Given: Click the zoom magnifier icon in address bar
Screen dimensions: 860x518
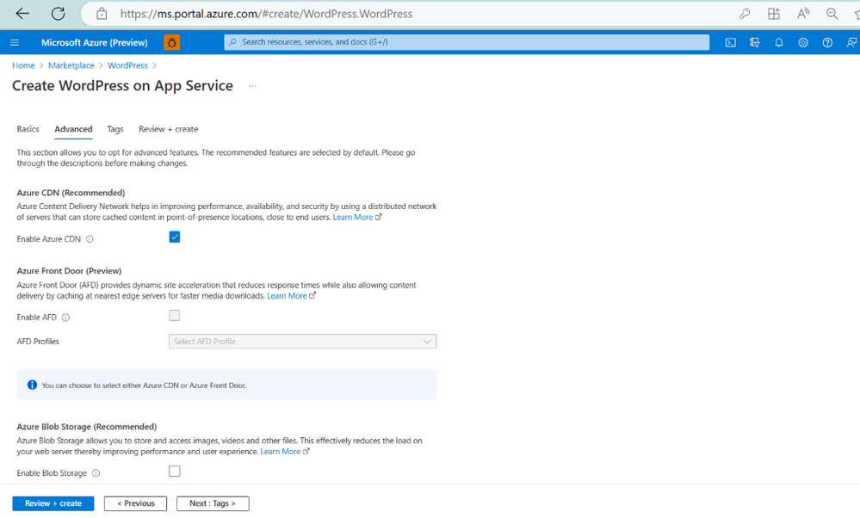Looking at the screenshot, I should point(832,14).
